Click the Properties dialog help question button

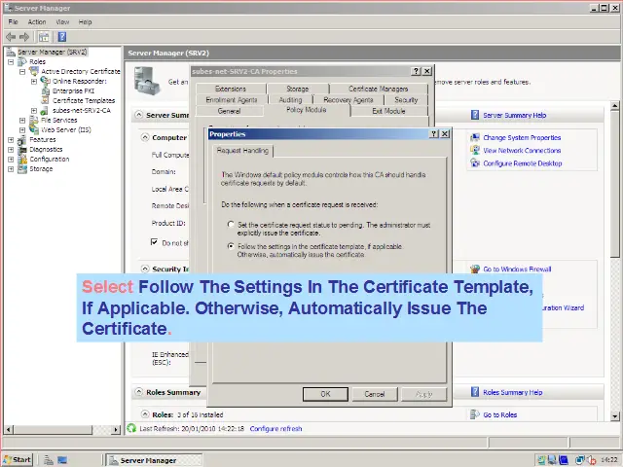click(434, 134)
